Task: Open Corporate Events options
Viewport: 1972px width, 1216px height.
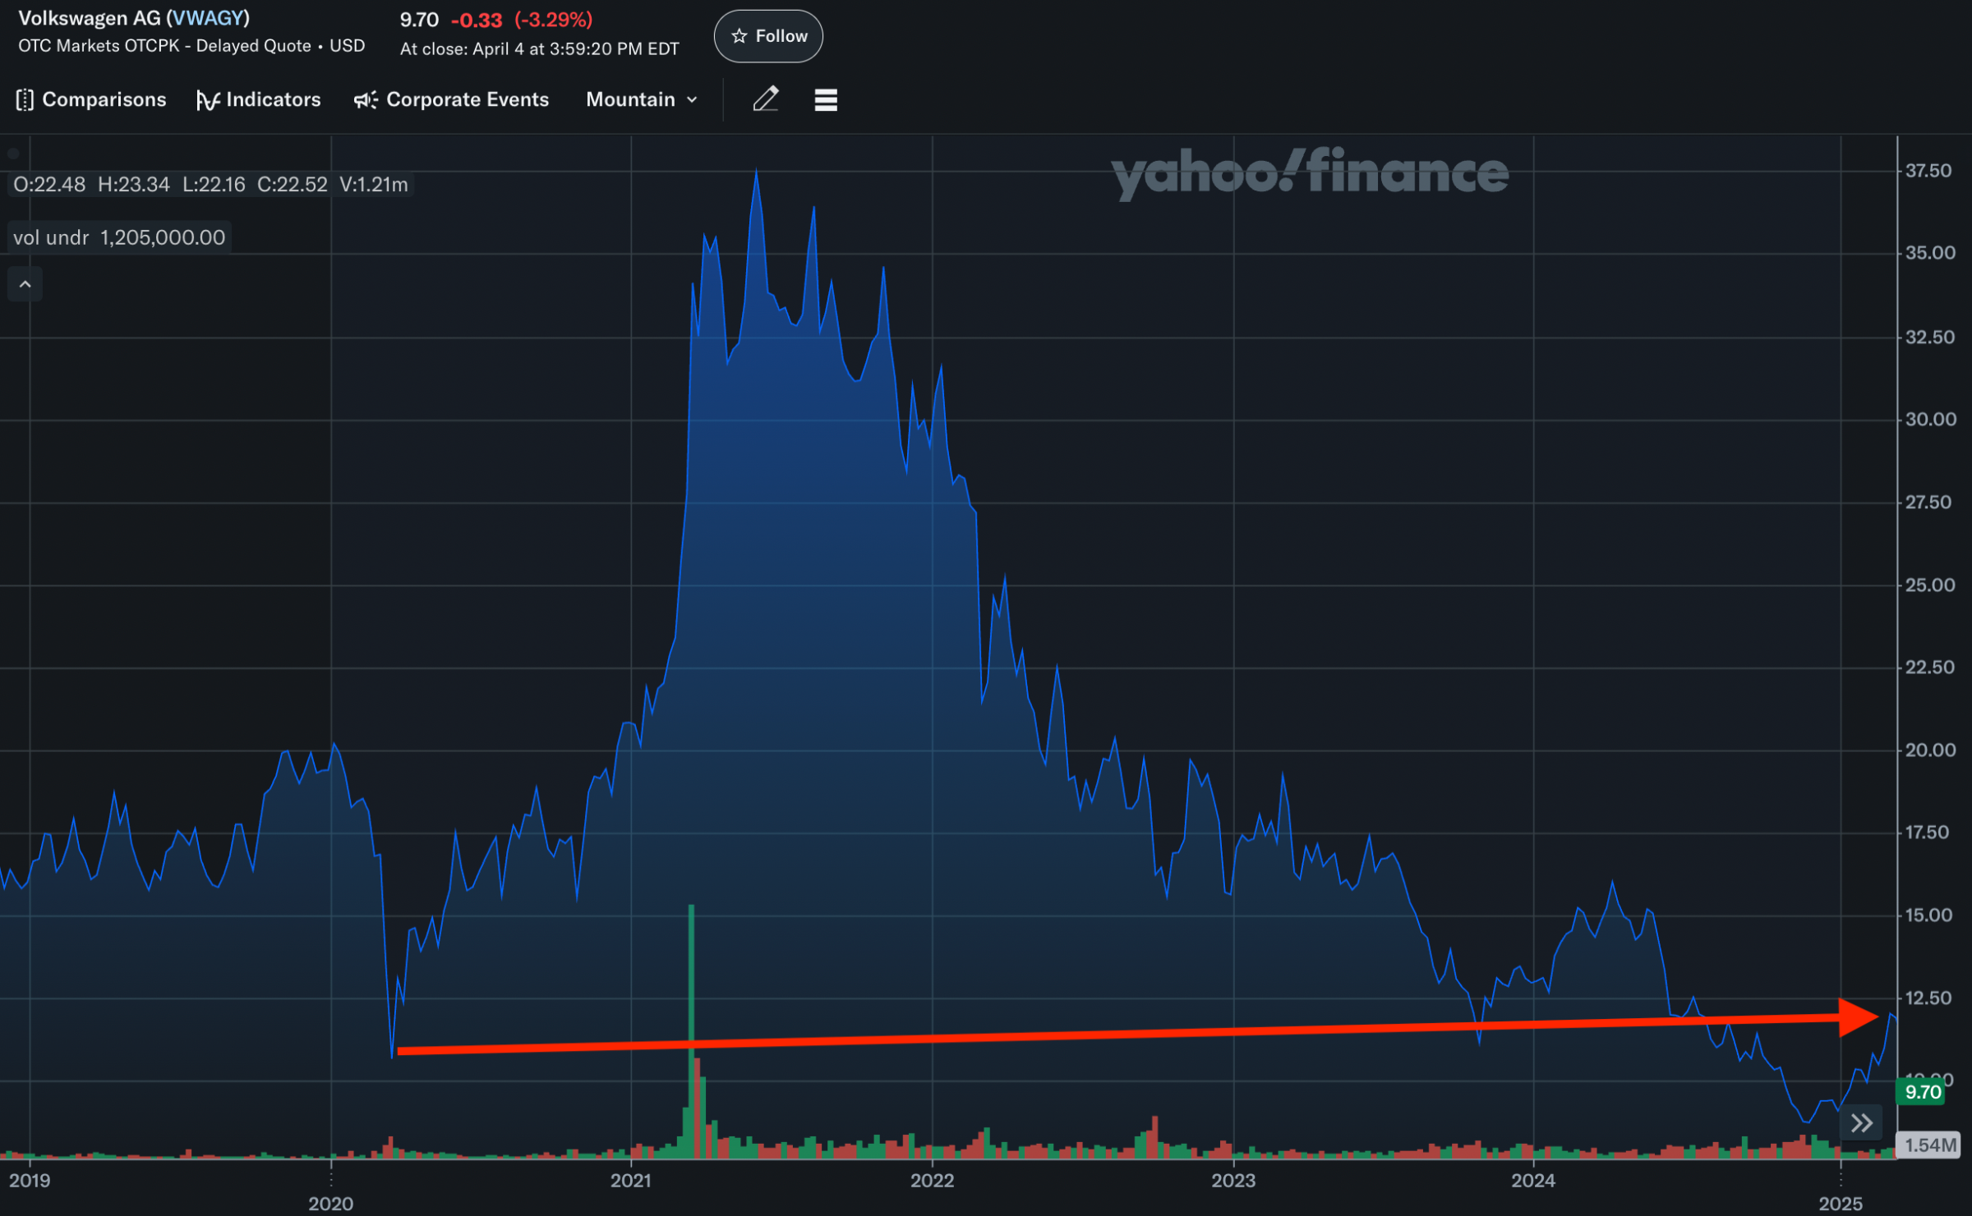Action: (451, 99)
